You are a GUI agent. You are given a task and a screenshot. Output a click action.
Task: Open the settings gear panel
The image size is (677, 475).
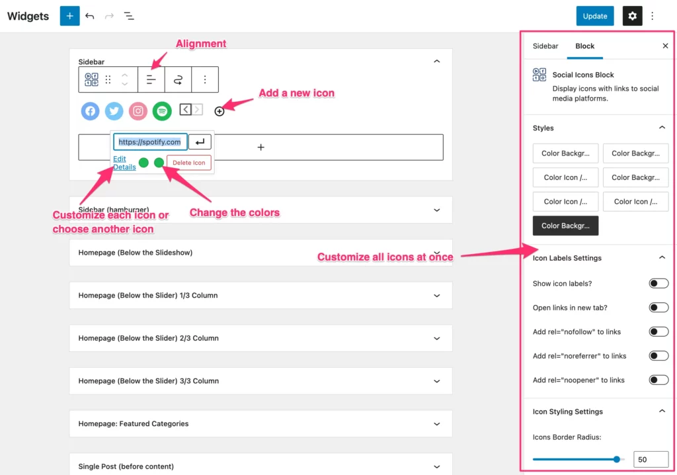click(632, 16)
